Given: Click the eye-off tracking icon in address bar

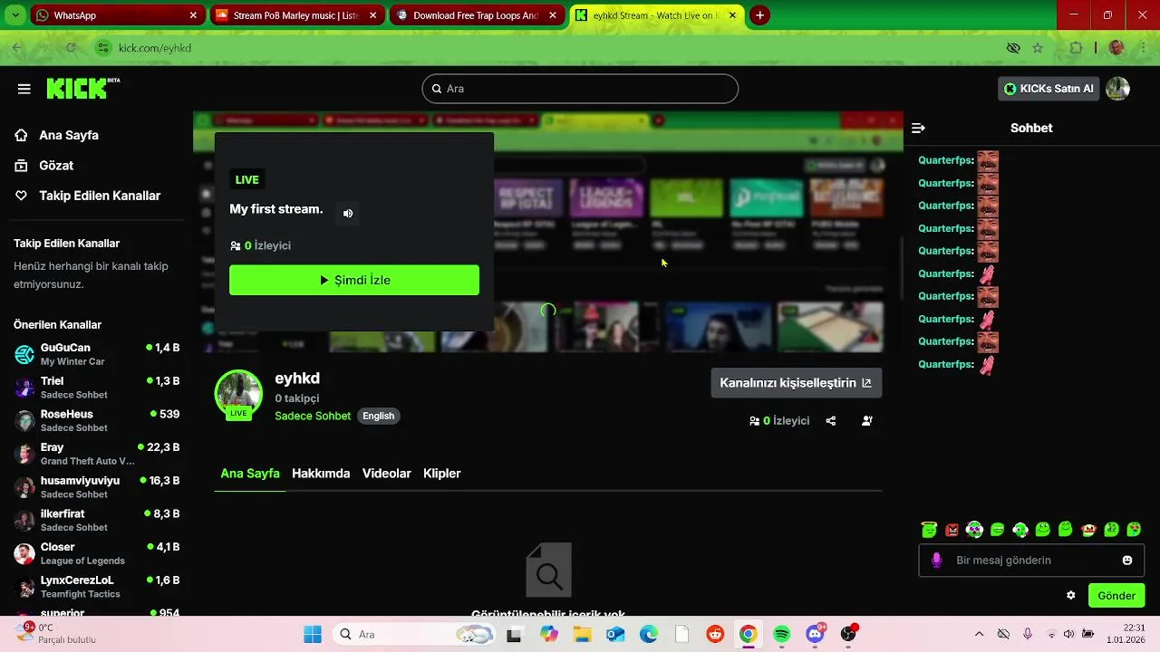Looking at the screenshot, I should (1013, 48).
